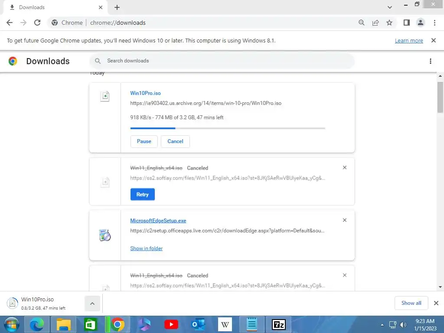Open the Learn more link
The height and width of the screenshot is (333, 444).
(409, 40)
